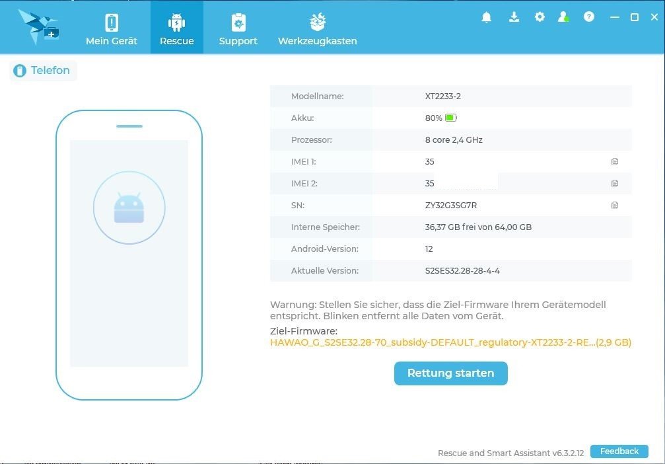Viewport: 665px width, 464px height.
Task: Click the Android robot in phone image
Action: [129, 208]
